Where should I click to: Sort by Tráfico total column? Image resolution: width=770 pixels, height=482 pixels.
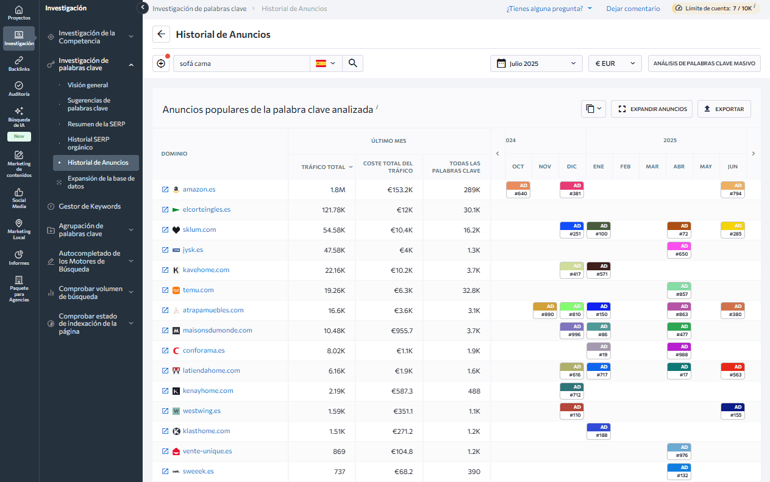click(x=327, y=167)
